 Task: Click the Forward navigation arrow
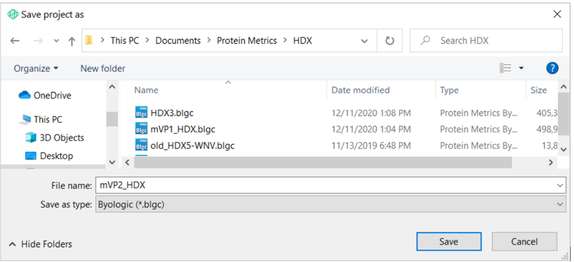coord(38,40)
